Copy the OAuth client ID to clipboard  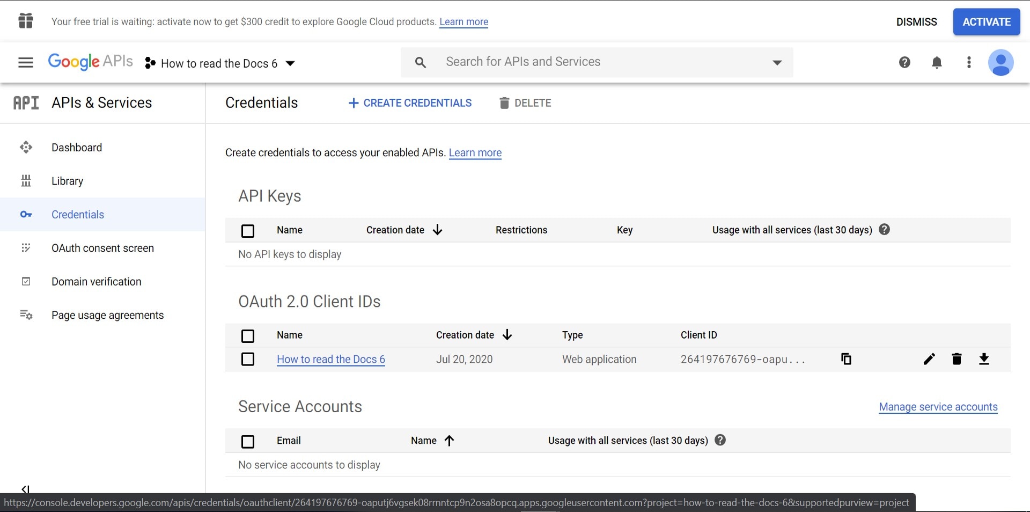point(846,359)
